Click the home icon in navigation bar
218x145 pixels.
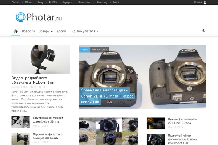(x=16, y=31)
